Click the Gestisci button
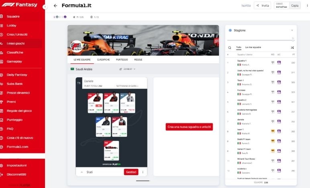This screenshot has height=188, width=310. click(131, 172)
